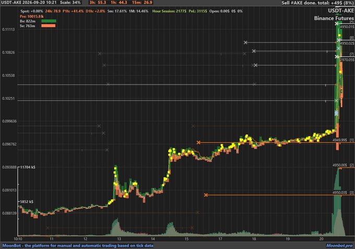
Task: Click the Sv: 763m volume label
Action: tap(27, 26)
